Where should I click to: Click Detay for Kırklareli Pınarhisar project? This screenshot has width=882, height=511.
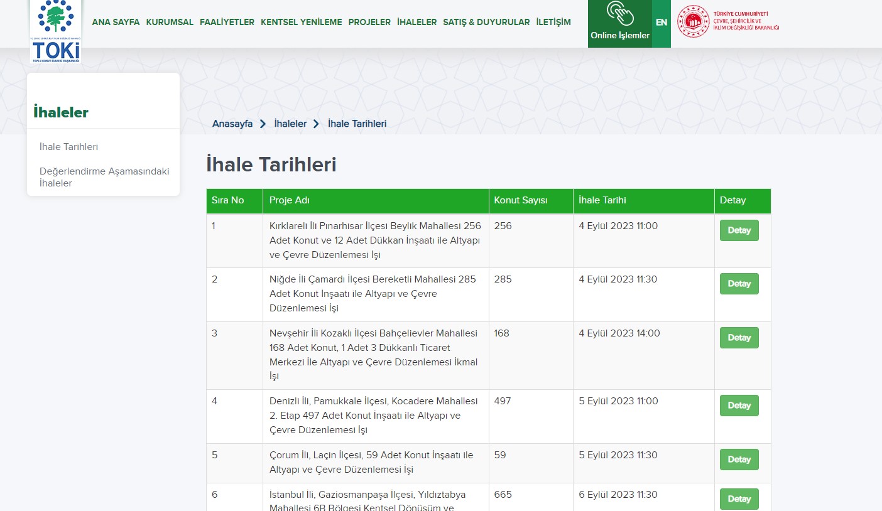739,230
